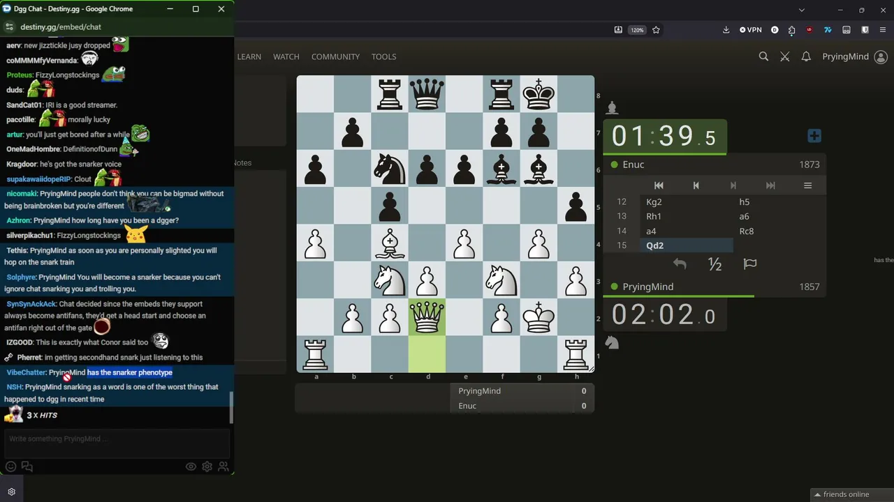Image resolution: width=894 pixels, height=502 pixels.
Task: Open the browser hamburger menu
Action: click(x=883, y=30)
